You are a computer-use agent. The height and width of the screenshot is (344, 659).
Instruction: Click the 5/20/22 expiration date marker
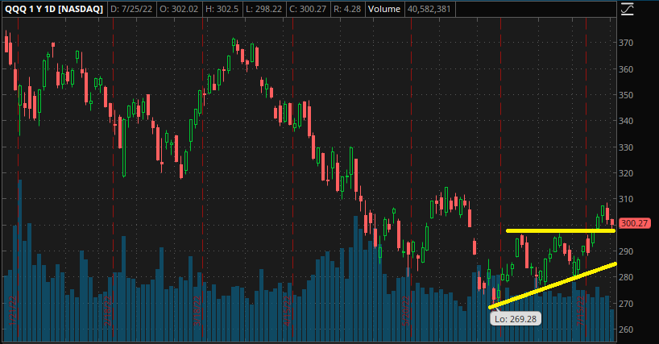tap(405, 311)
